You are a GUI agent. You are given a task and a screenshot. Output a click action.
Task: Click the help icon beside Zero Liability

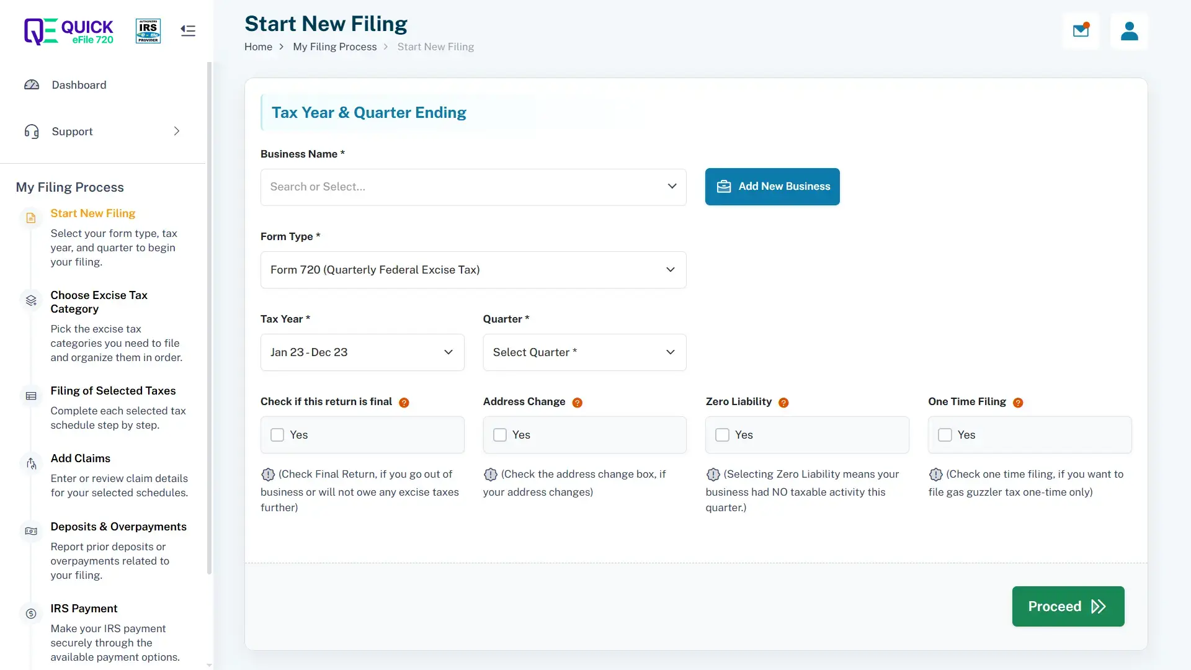[783, 403]
